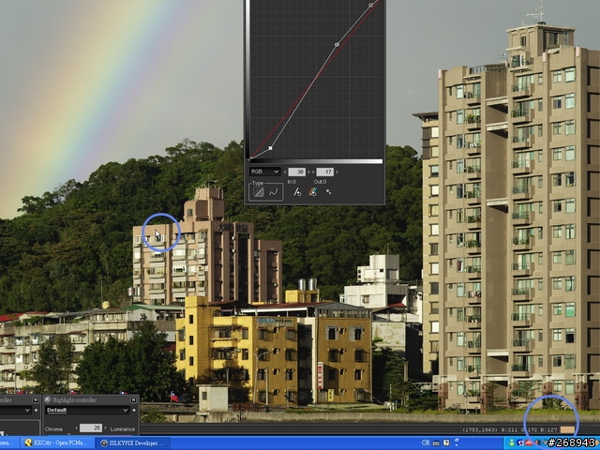
Task: Reset the current channel tone curve
Action: 297,192
